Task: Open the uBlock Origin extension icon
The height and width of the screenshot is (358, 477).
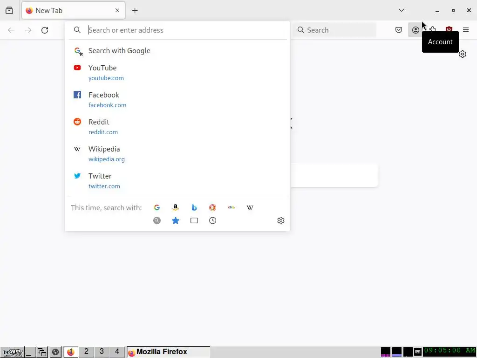Action: click(x=449, y=29)
